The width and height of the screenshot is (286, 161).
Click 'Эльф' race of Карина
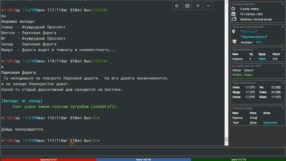[253, 118]
